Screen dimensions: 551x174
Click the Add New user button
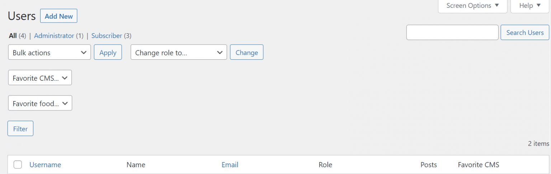(x=58, y=16)
